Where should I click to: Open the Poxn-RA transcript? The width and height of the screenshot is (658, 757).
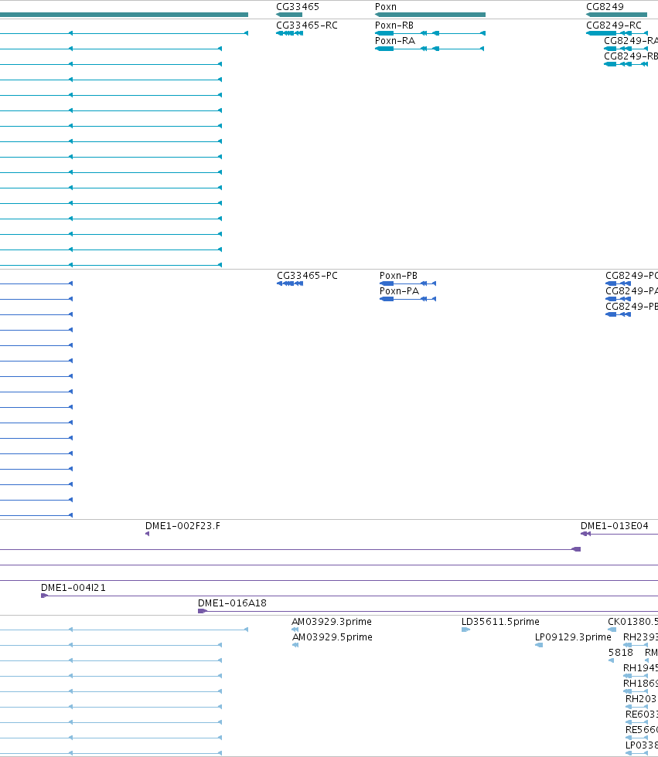429,49
